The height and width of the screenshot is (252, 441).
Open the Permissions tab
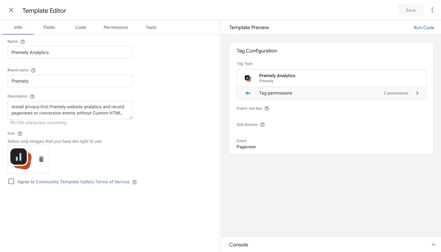(x=116, y=27)
